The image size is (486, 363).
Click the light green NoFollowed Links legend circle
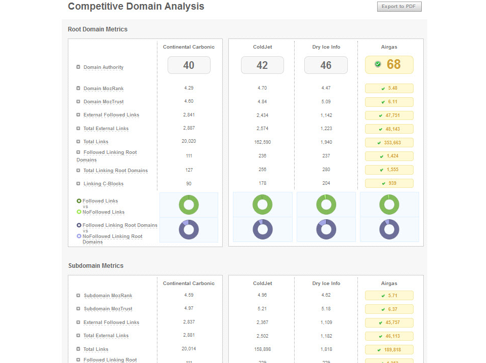[79, 212]
